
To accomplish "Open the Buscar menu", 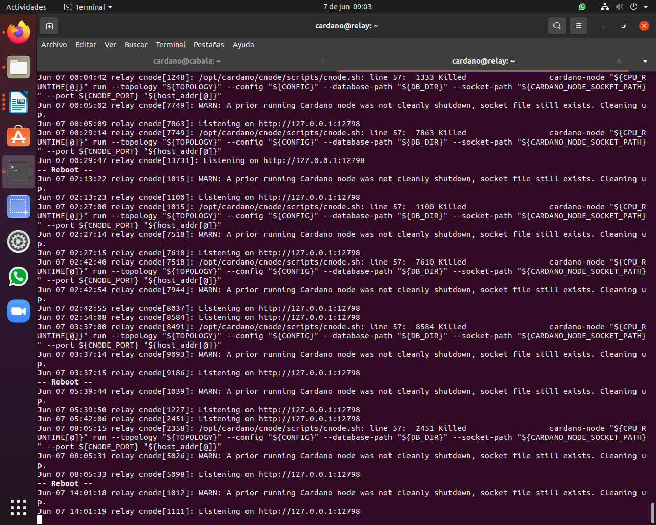I will [136, 45].
